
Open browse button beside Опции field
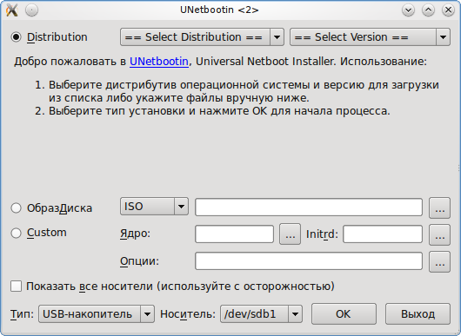pos(439,261)
